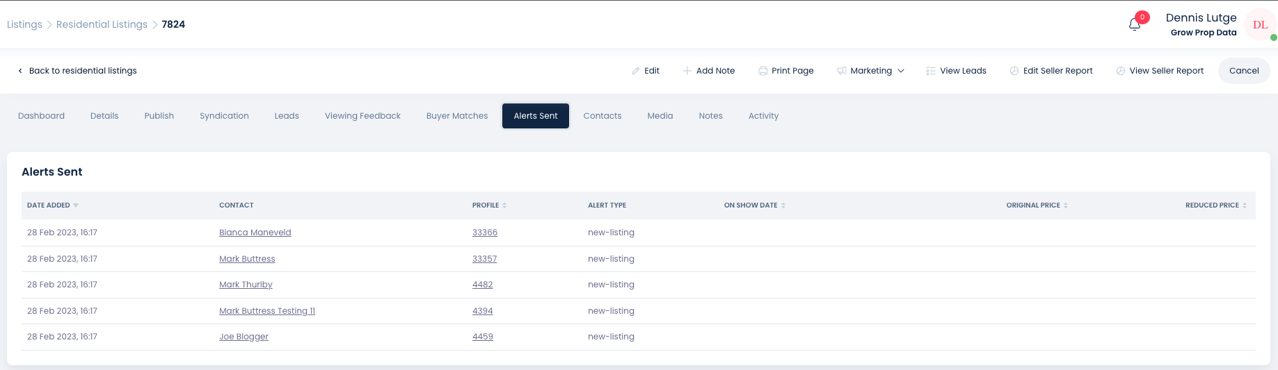Screen dimensions: 1278x370
Task: Click the chart icon by Edit Seller Report
Action: (1014, 71)
